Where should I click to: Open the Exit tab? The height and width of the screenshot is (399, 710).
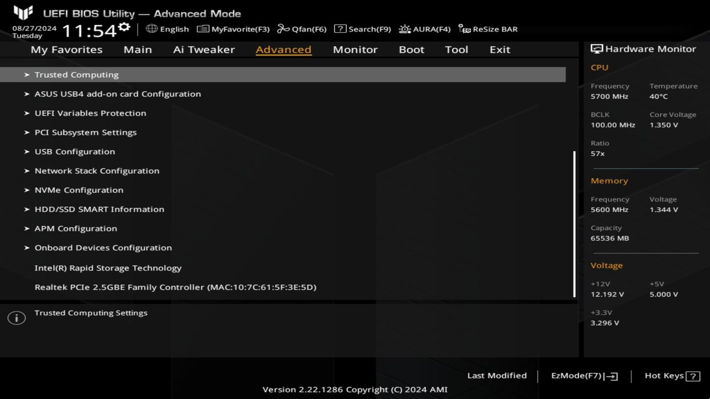pyautogui.click(x=500, y=49)
